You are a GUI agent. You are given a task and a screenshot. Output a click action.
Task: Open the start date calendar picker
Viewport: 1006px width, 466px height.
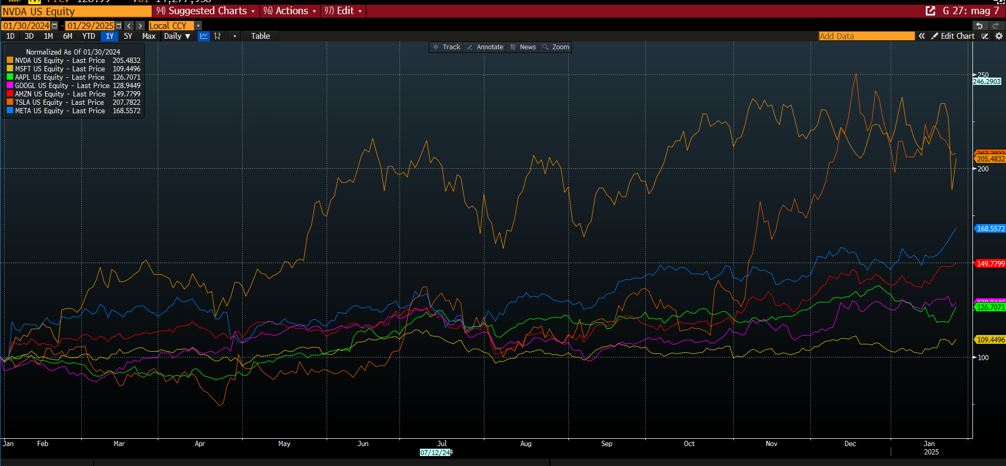tap(55, 26)
